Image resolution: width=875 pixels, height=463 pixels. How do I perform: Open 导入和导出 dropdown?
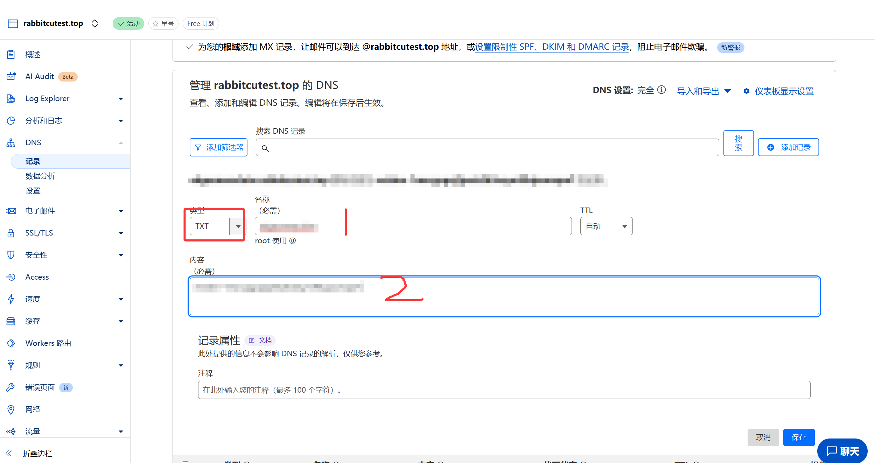(x=704, y=91)
